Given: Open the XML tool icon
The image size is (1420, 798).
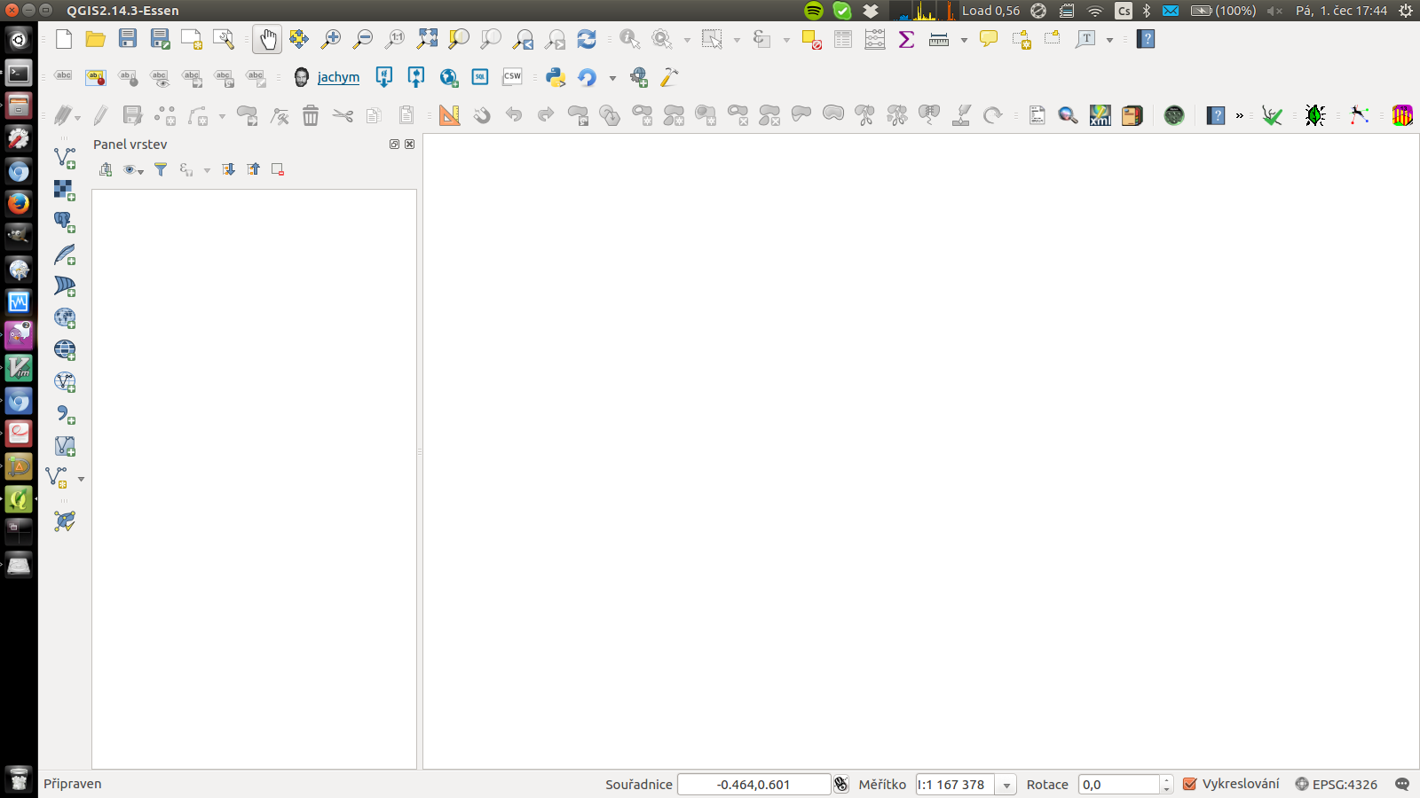Looking at the screenshot, I should tap(1100, 115).
